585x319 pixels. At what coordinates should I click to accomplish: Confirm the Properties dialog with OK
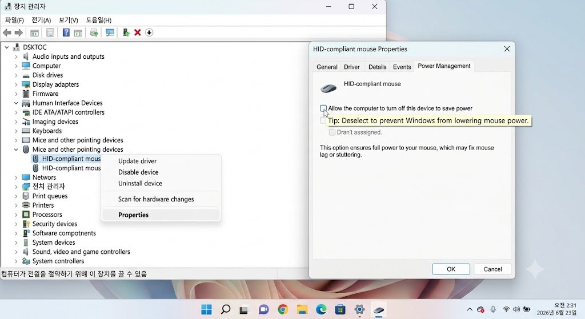tap(451, 269)
